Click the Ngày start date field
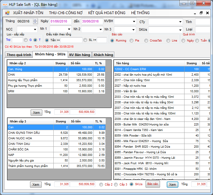Viewport: 213px width, 195px height. click(x=60, y=21)
